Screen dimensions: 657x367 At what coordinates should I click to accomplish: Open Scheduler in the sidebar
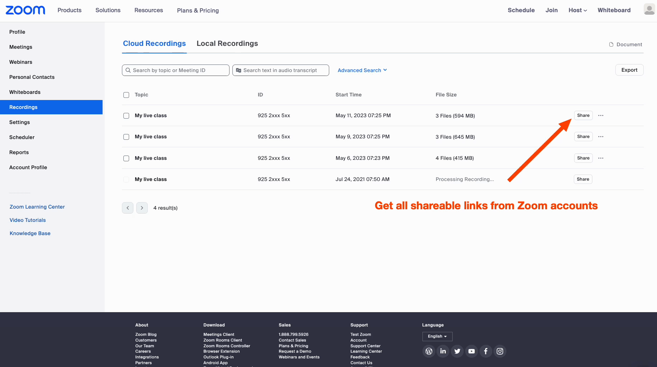[x=22, y=137]
